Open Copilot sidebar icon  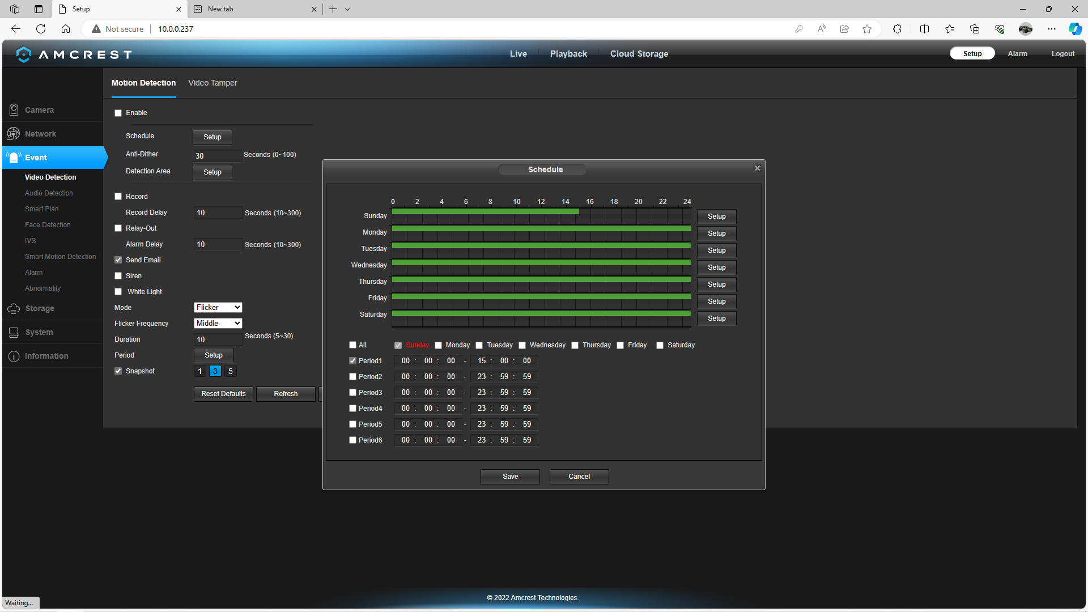(x=1075, y=29)
